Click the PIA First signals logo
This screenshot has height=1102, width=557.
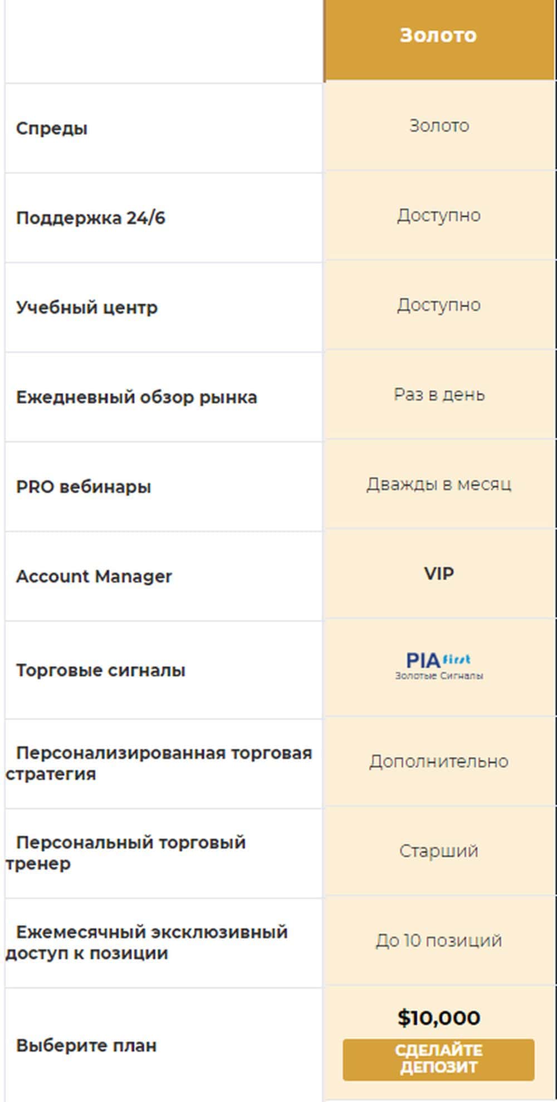pos(439,666)
